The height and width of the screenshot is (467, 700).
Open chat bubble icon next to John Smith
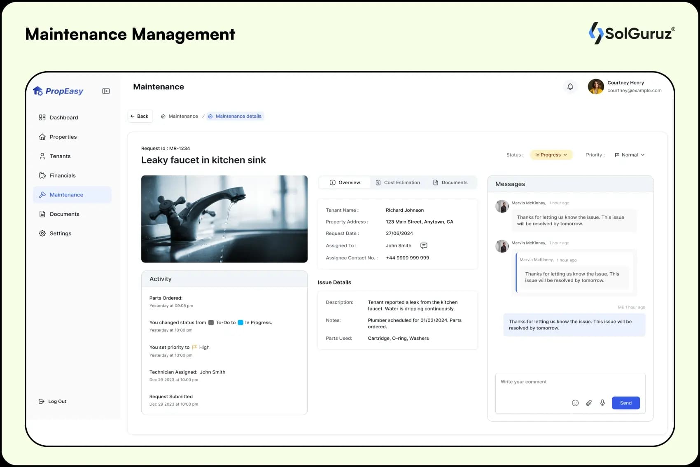(x=423, y=245)
